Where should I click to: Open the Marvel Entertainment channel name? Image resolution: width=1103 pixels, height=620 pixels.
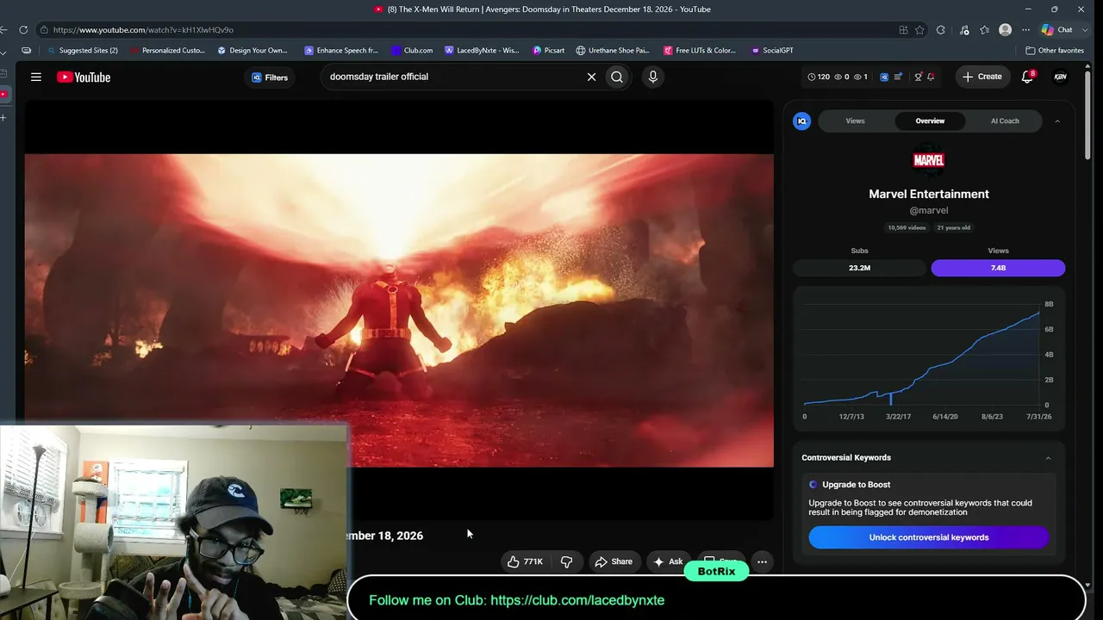(x=929, y=194)
